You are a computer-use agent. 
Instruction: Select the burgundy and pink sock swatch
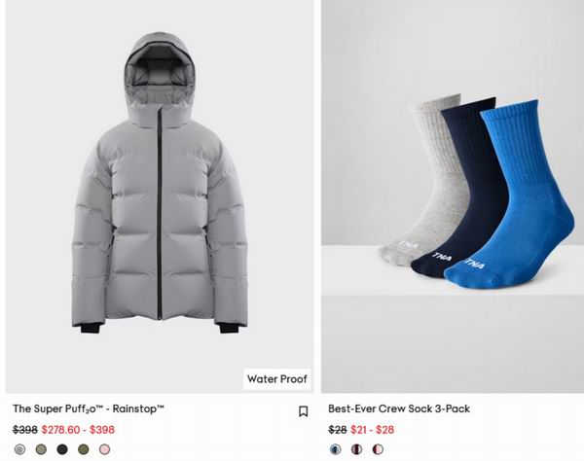pyautogui.click(x=357, y=449)
